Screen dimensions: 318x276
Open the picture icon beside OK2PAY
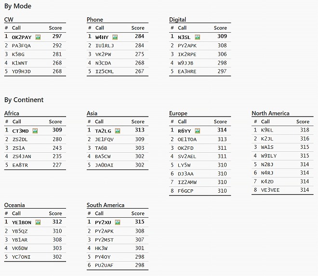[x=38, y=37]
